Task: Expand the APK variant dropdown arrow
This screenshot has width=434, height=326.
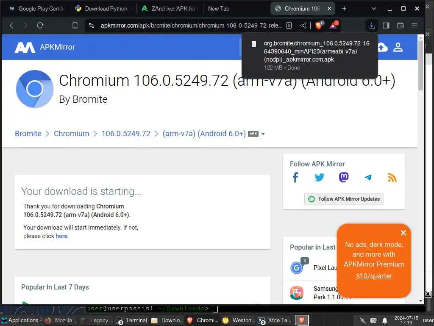Action: click(x=263, y=134)
